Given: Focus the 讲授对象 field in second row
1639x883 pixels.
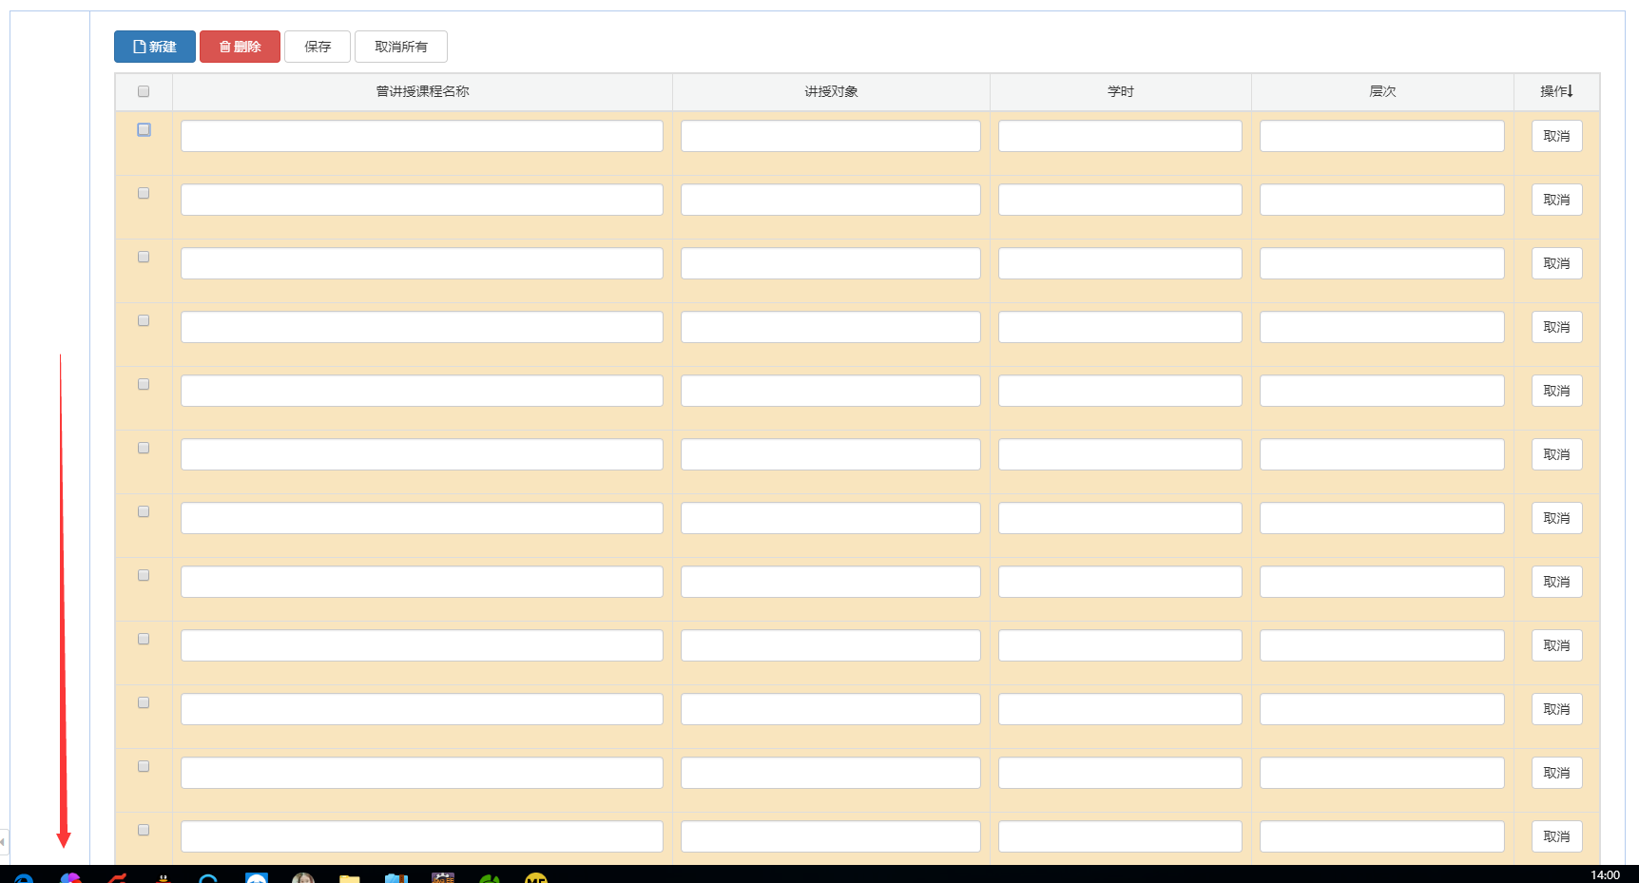Looking at the screenshot, I should point(831,200).
